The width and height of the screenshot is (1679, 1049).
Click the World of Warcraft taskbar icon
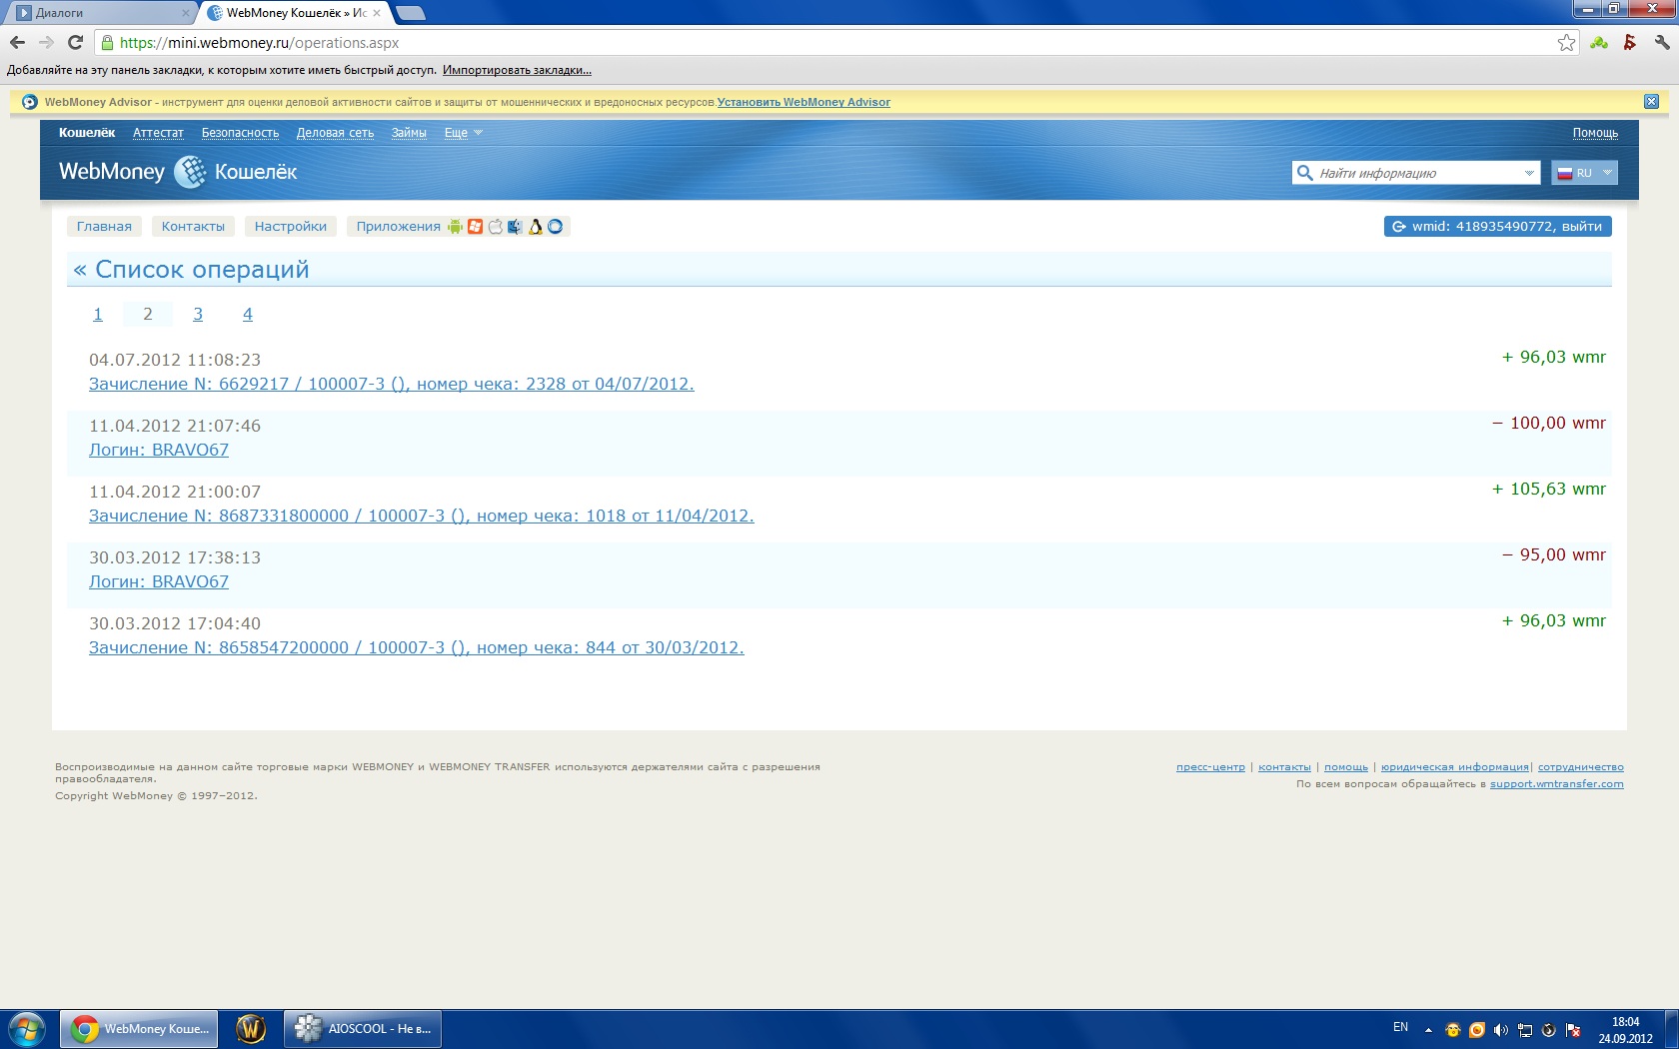click(x=251, y=1029)
